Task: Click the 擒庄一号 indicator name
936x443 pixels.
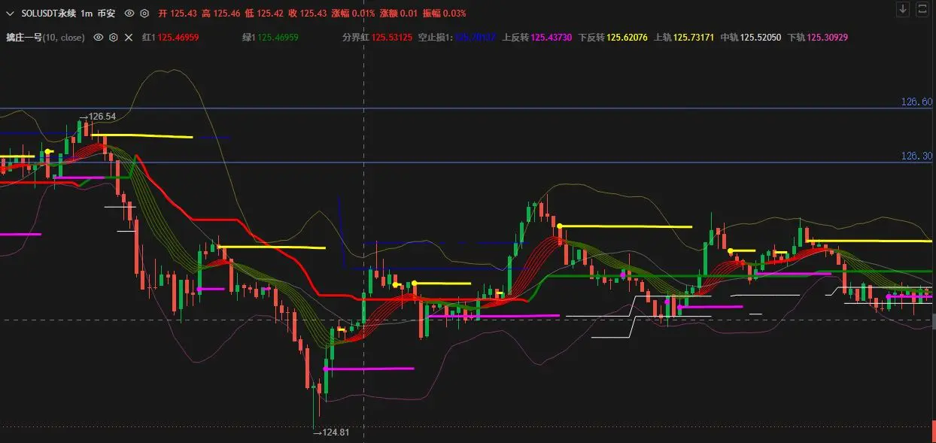Action: (23, 38)
